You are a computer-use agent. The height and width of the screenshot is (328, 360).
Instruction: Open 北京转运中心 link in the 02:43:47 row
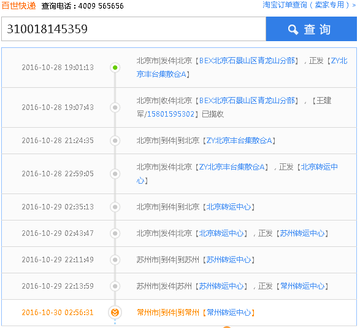coord(221,233)
